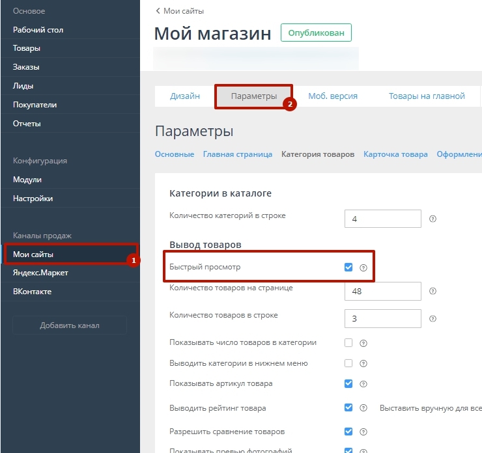
Task: Open help for Количество товаров в строке
Action: click(x=432, y=318)
